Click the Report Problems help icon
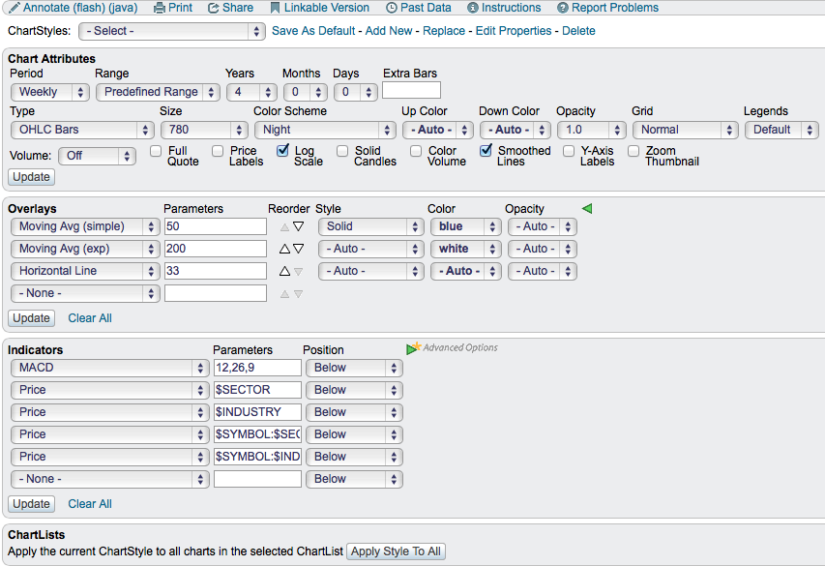Screen dimensions: 825x566 coord(562,8)
